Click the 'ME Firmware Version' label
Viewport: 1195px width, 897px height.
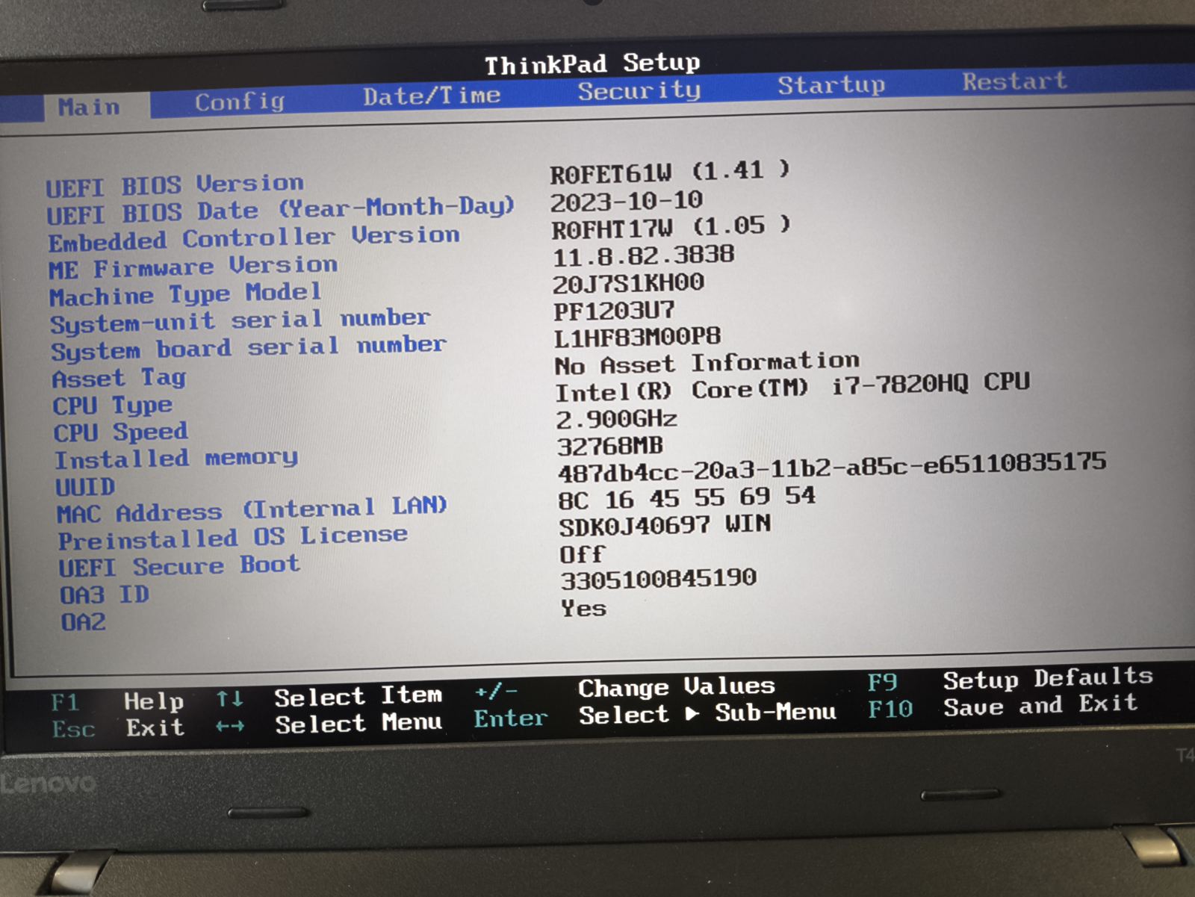pos(193,267)
